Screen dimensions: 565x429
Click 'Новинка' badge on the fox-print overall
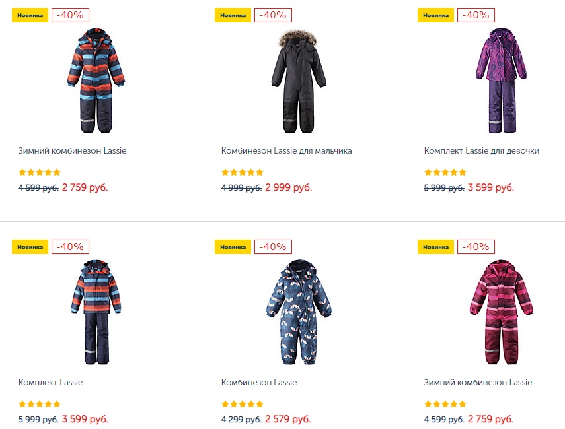(233, 247)
